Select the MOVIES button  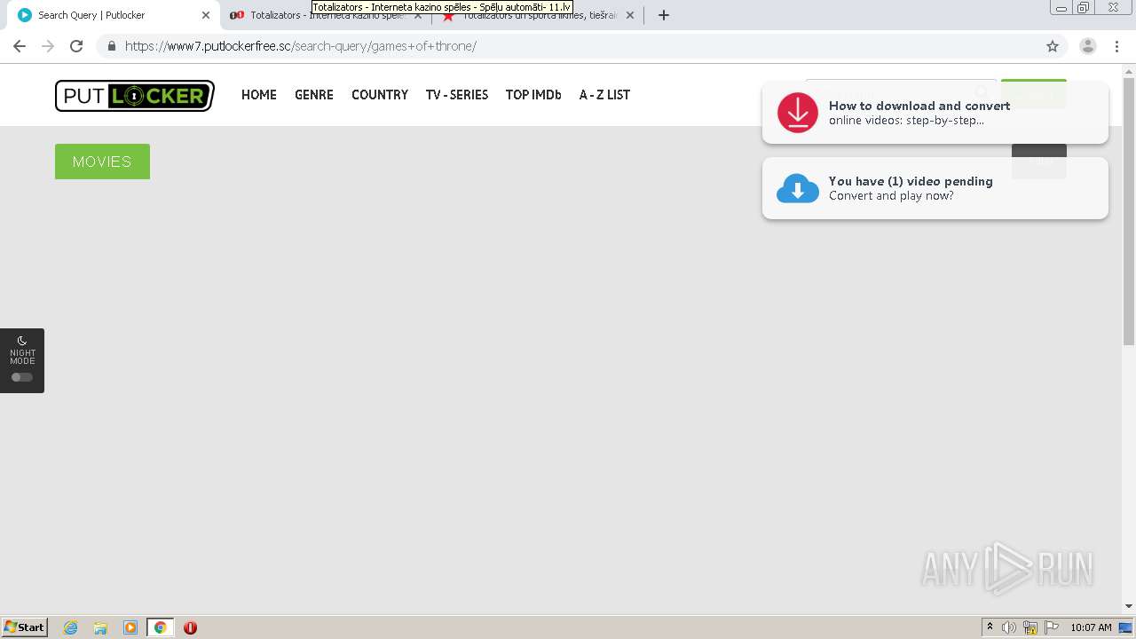pos(102,162)
